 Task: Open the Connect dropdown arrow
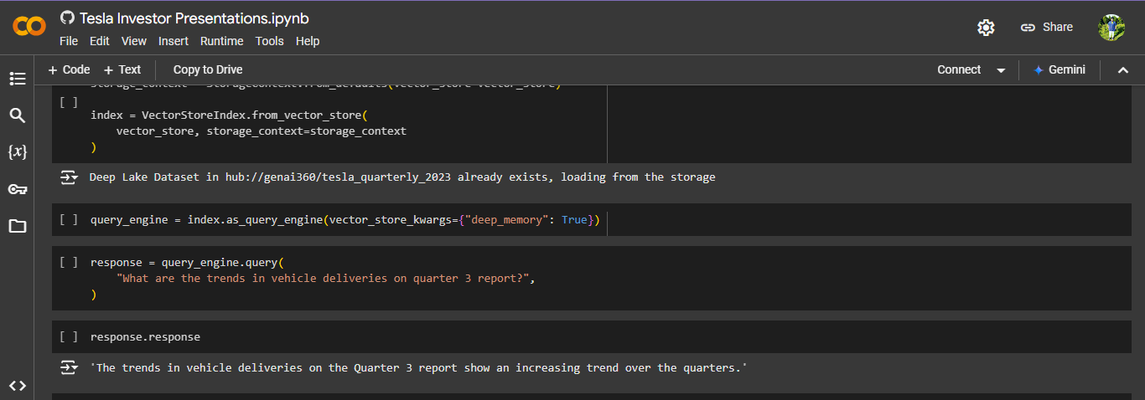pyautogui.click(x=1001, y=70)
